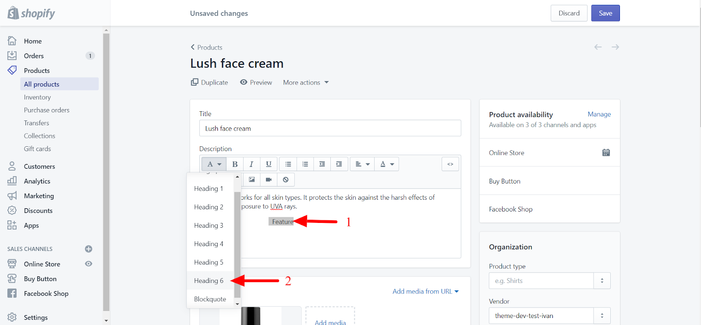Select Heading 1 from formatting list
Viewport: 701px width, 325px height.
[211, 188]
